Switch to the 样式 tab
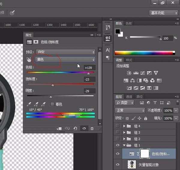 coord(129,60)
